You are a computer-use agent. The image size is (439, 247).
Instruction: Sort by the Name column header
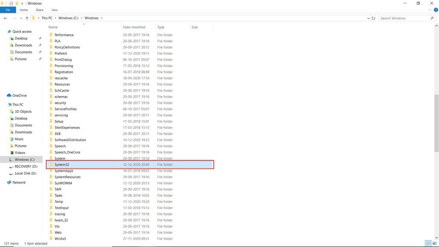(x=53, y=27)
